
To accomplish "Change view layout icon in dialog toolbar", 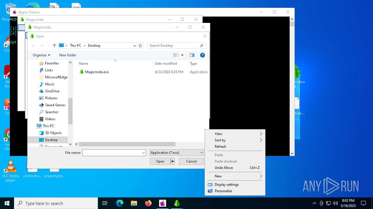I will [x=176, y=55].
